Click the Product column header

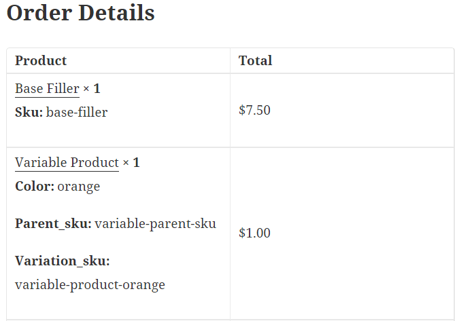click(41, 60)
